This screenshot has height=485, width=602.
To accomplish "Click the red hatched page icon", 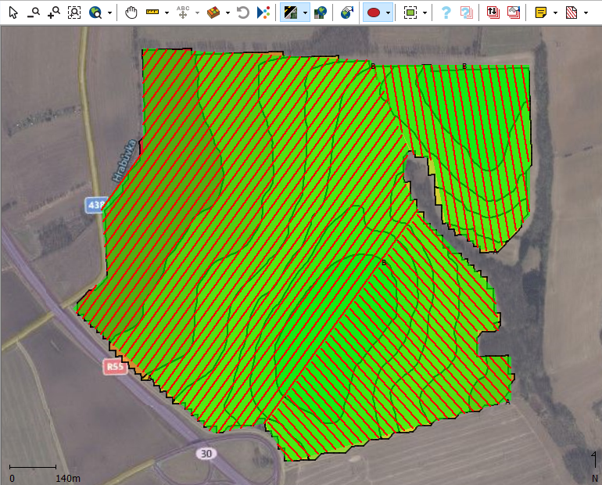I will (x=572, y=13).
